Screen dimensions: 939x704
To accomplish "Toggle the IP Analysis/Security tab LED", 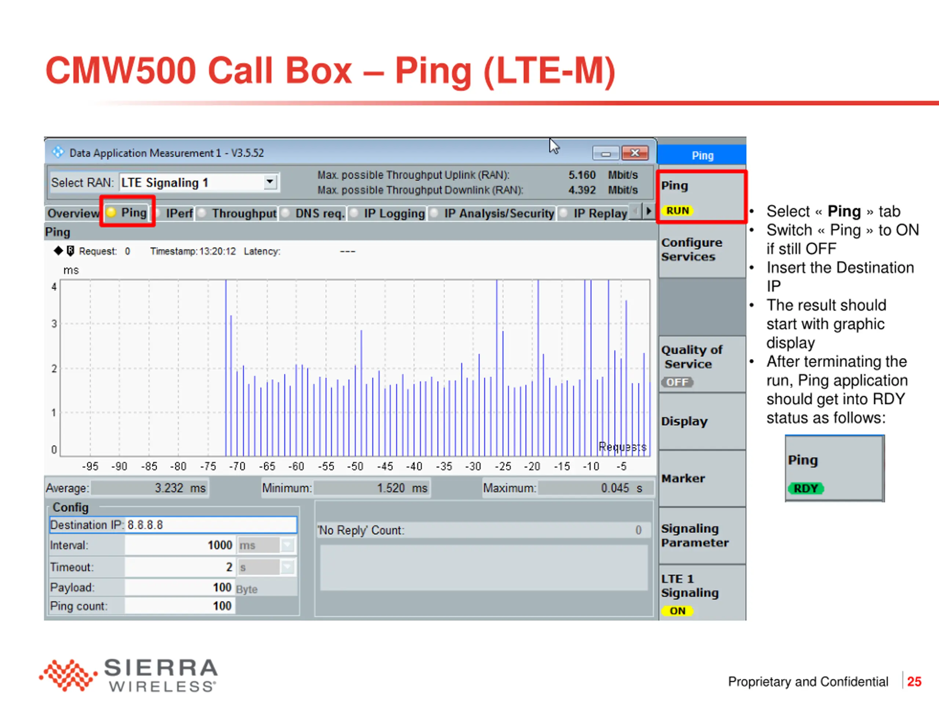I will (x=434, y=213).
